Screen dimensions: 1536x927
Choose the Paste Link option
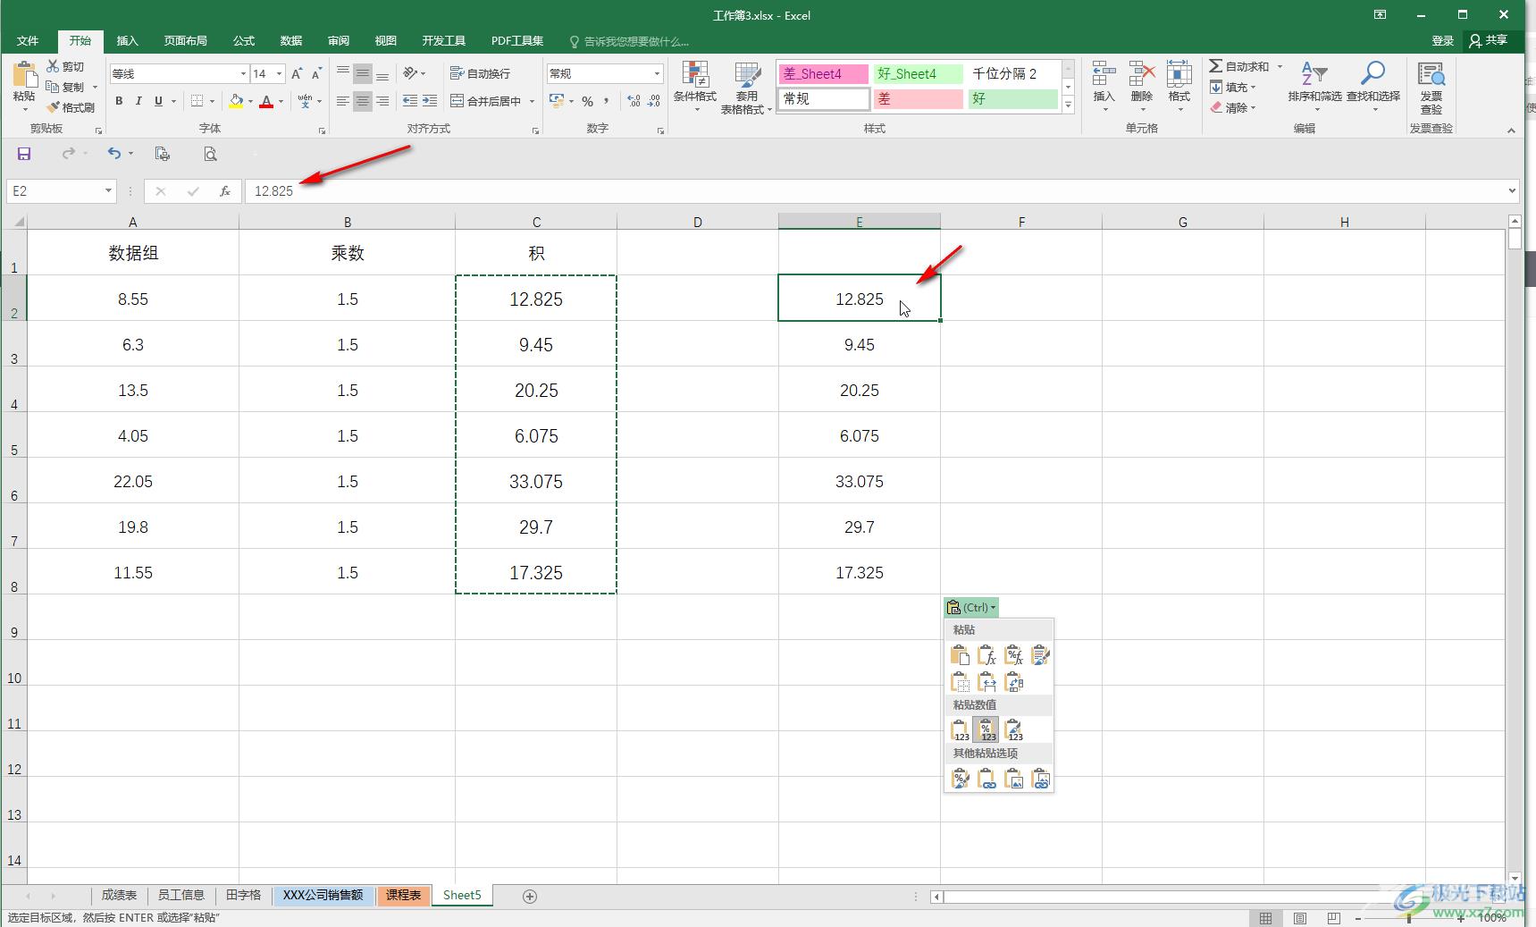pyautogui.click(x=987, y=780)
